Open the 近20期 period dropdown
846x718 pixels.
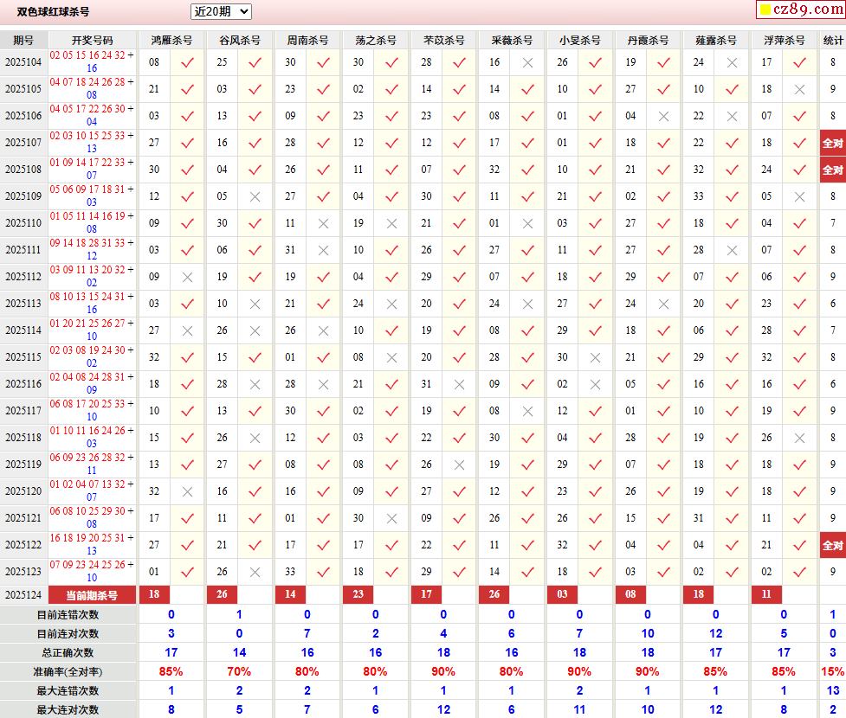(221, 11)
